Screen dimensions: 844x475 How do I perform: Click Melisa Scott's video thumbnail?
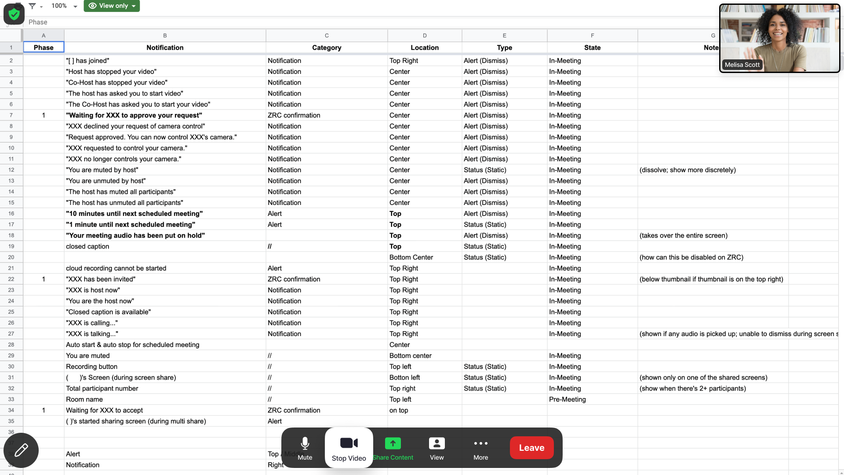click(x=779, y=38)
